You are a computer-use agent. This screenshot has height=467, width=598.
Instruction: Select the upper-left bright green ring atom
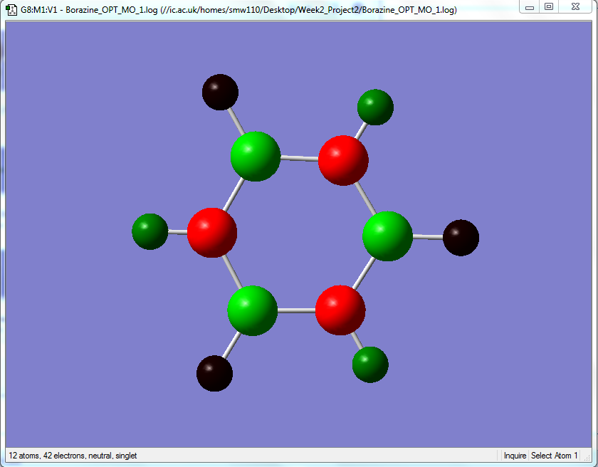[x=255, y=157]
